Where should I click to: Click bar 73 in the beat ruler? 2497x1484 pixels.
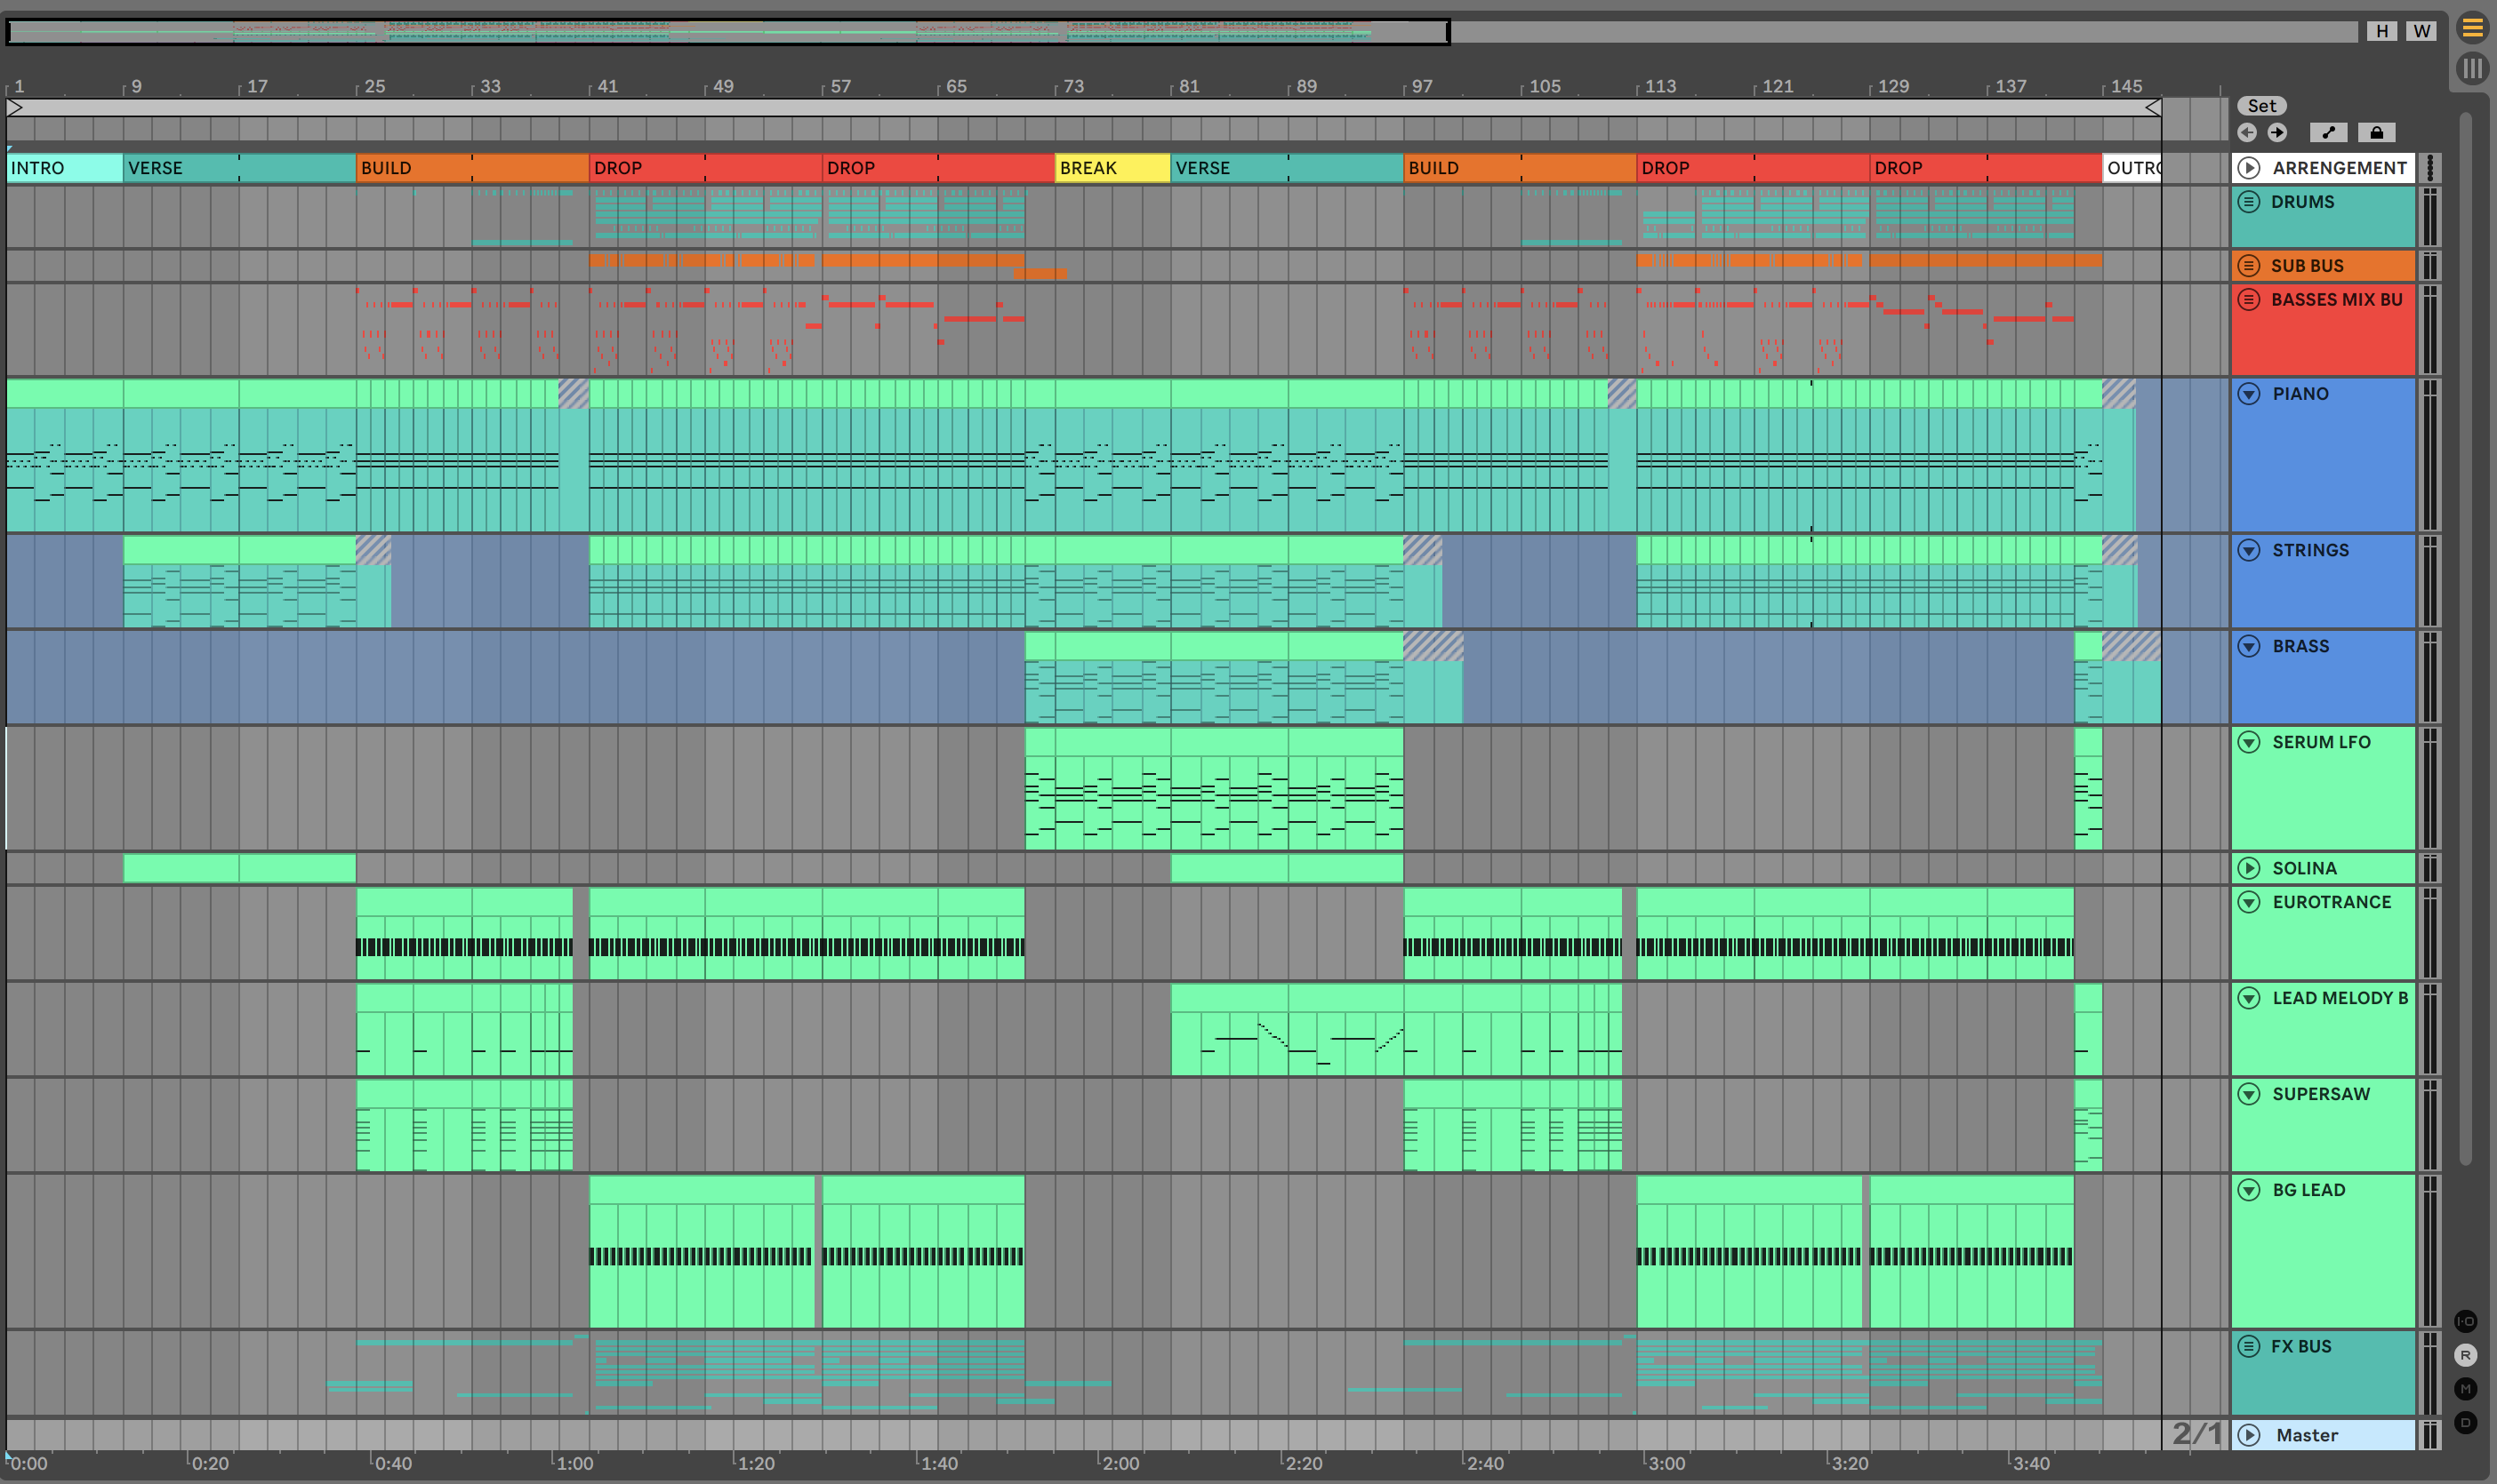point(1073,86)
